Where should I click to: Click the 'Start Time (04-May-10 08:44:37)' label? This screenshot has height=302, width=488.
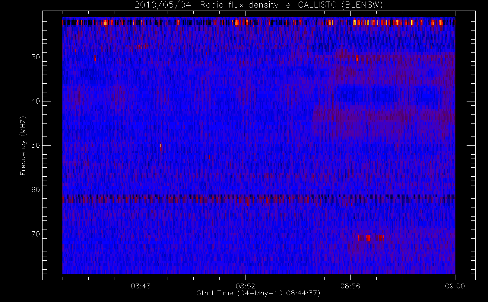point(258,293)
